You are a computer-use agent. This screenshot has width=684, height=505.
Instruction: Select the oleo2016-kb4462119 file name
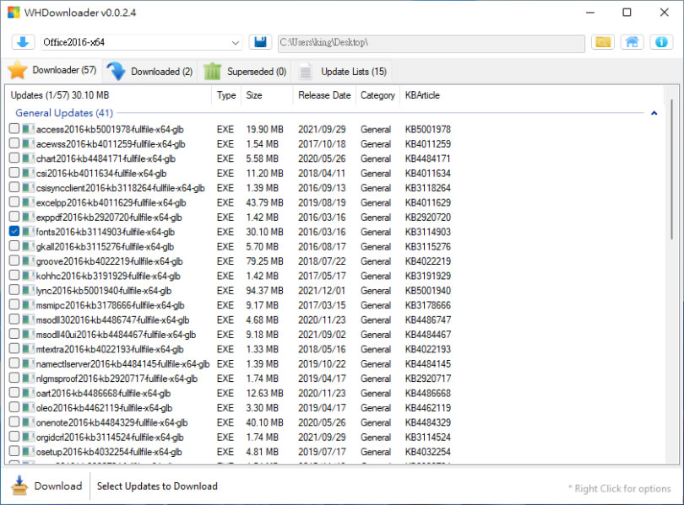pyautogui.click(x=104, y=408)
